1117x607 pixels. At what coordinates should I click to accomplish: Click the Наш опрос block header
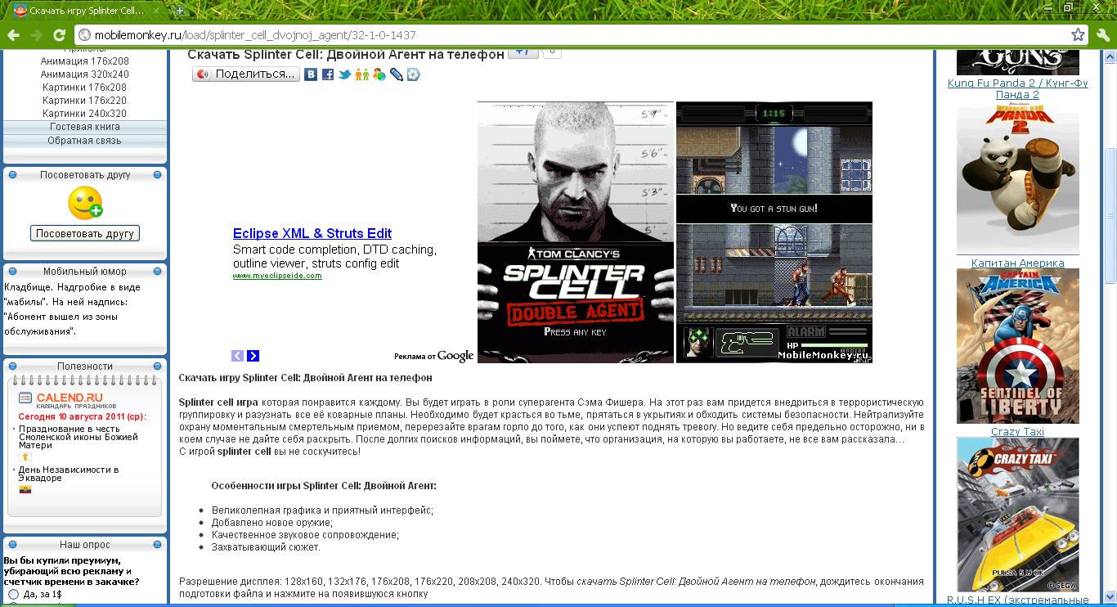coord(85,545)
